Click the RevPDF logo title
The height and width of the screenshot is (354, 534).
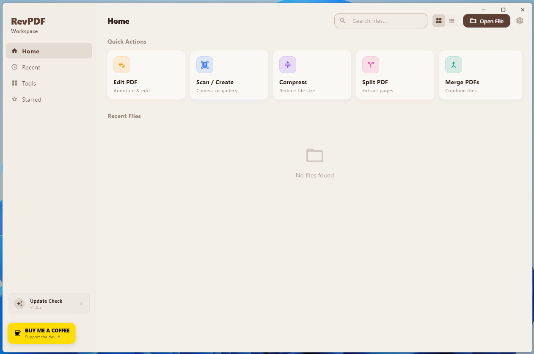click(28, 21)
